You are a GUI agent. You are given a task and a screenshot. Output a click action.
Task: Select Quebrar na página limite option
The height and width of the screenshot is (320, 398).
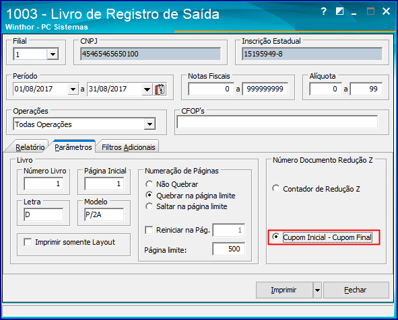[150, 195]
